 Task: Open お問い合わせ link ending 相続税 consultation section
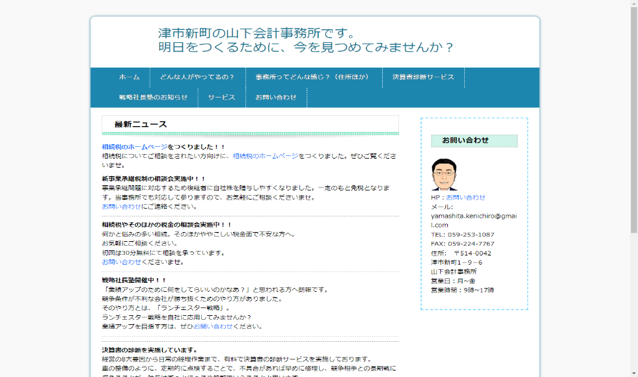(x=121, y=262)
